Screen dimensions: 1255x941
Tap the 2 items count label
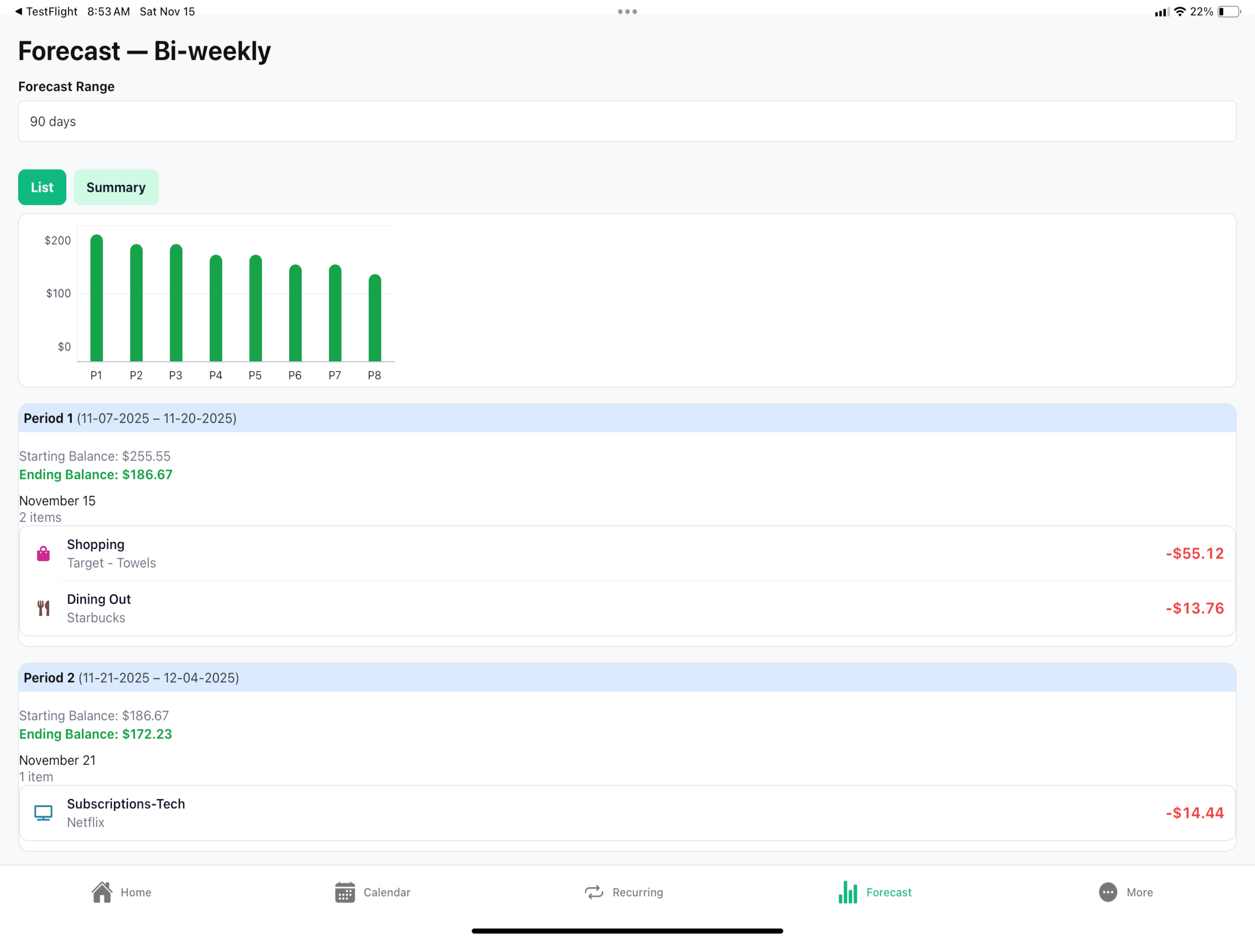40,517
